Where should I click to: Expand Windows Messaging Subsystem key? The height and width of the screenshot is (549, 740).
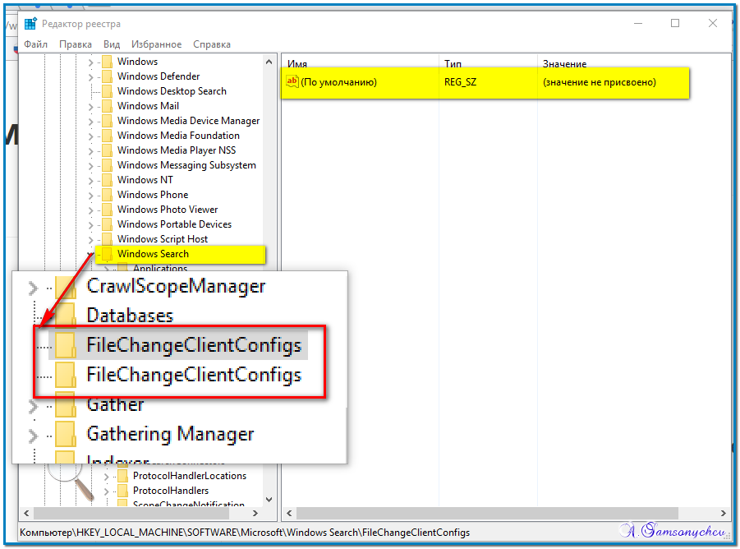[90, 165]
